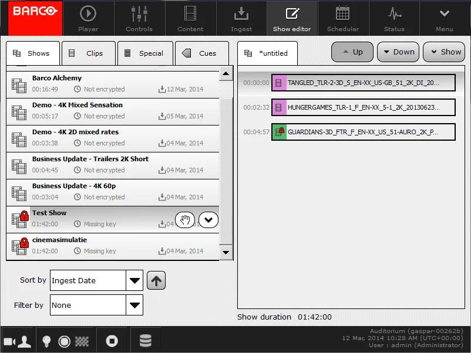Click the stop button in bottom bar
The width and height of the screenshot is (471, 353).
click(112, 341)
